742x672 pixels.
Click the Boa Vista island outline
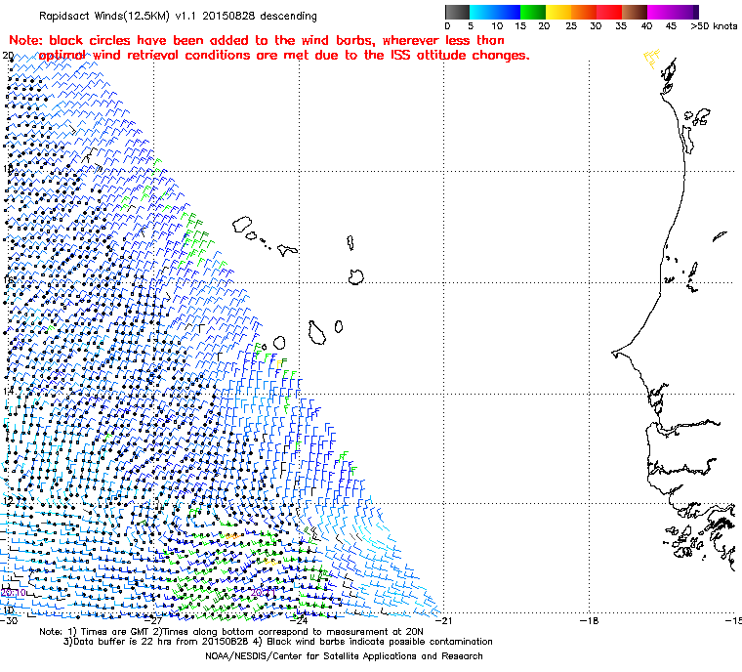tap(355, 277)
